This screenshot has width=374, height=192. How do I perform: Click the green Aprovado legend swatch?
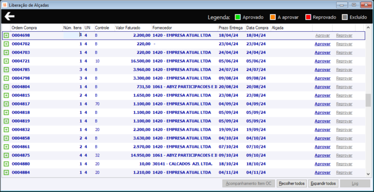point(237,17)
